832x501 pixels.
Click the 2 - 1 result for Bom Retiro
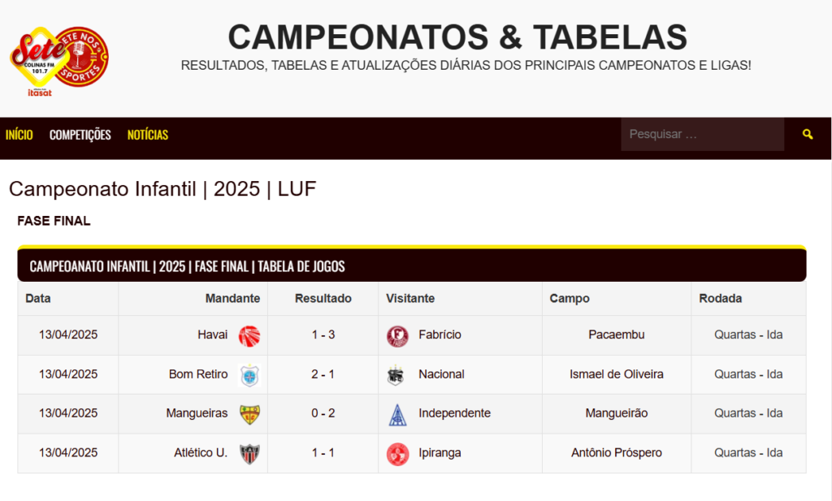(323, 374)
